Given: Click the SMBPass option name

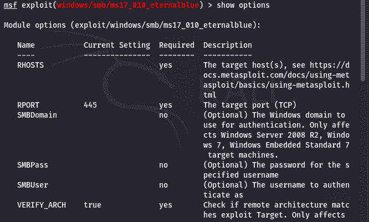Looking at the screenshot, I should pos(33,165).
